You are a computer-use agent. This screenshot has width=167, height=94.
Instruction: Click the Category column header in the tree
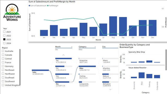(x=82, y=46)
